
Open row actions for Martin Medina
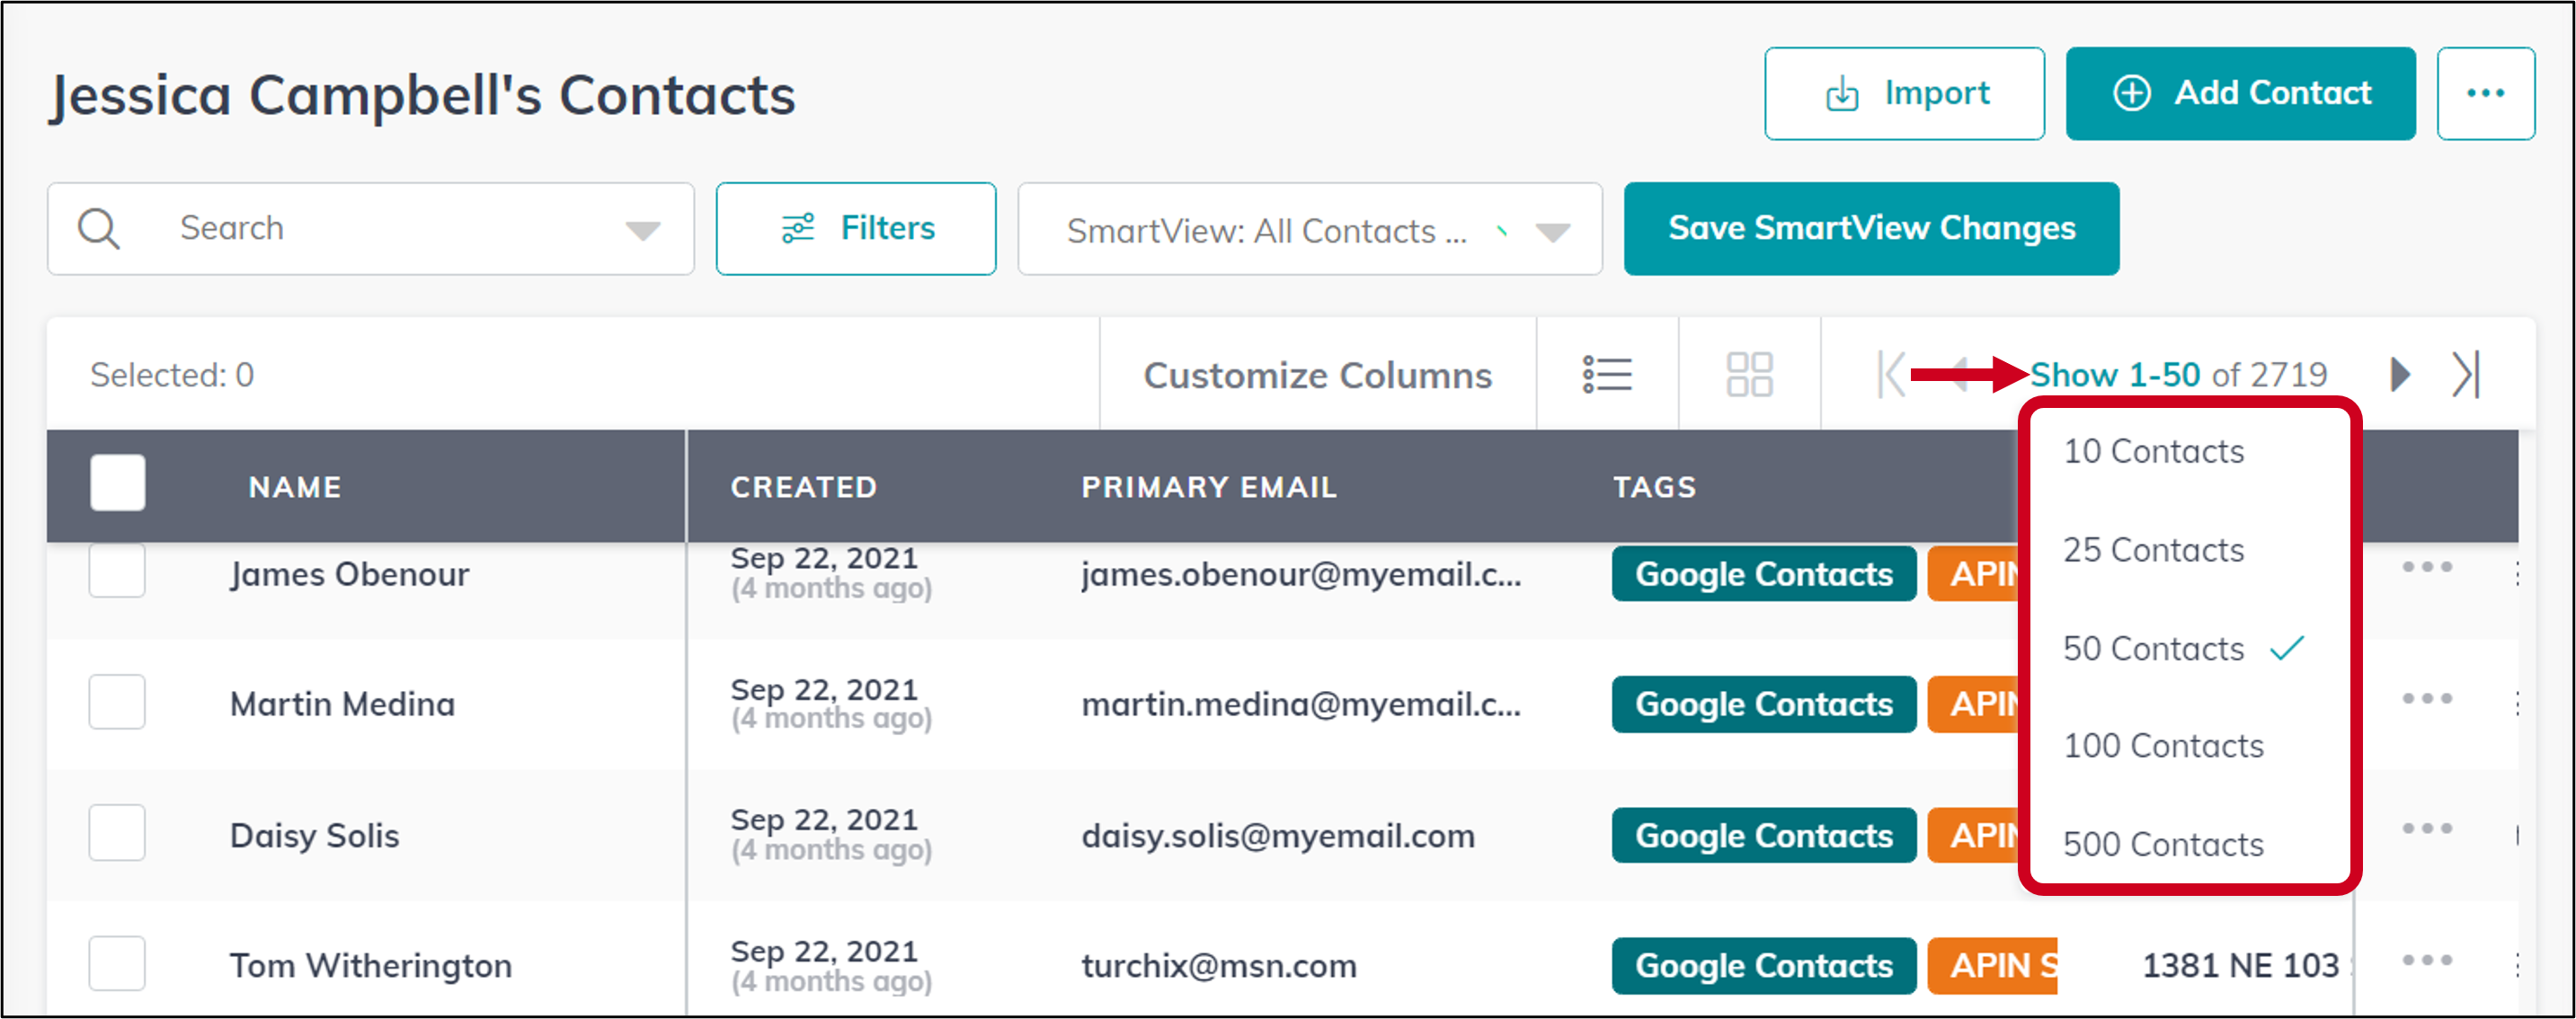(x=2428, y=698)
